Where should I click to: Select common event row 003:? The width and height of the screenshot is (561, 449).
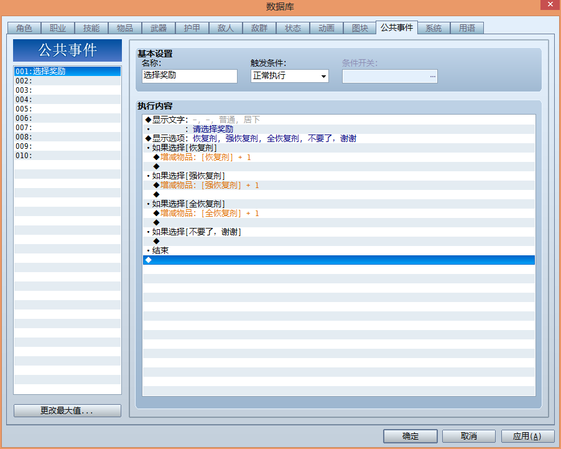(67, 90)
